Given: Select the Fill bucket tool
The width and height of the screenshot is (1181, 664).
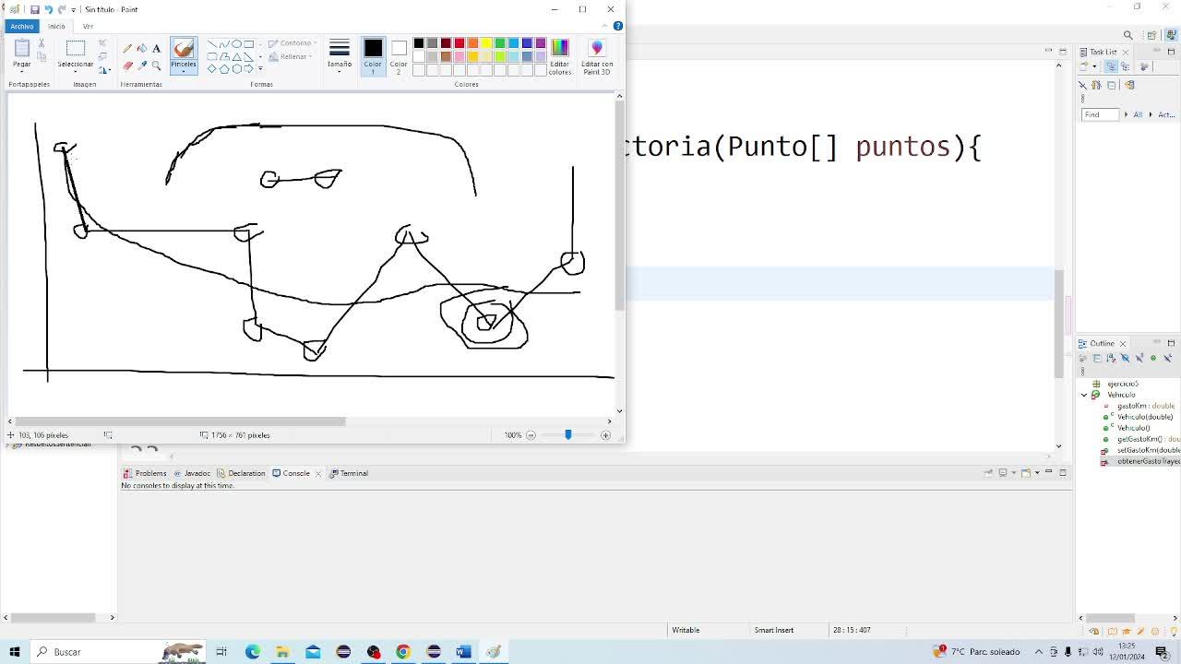Looking at the screenshot, I should 142,49.
